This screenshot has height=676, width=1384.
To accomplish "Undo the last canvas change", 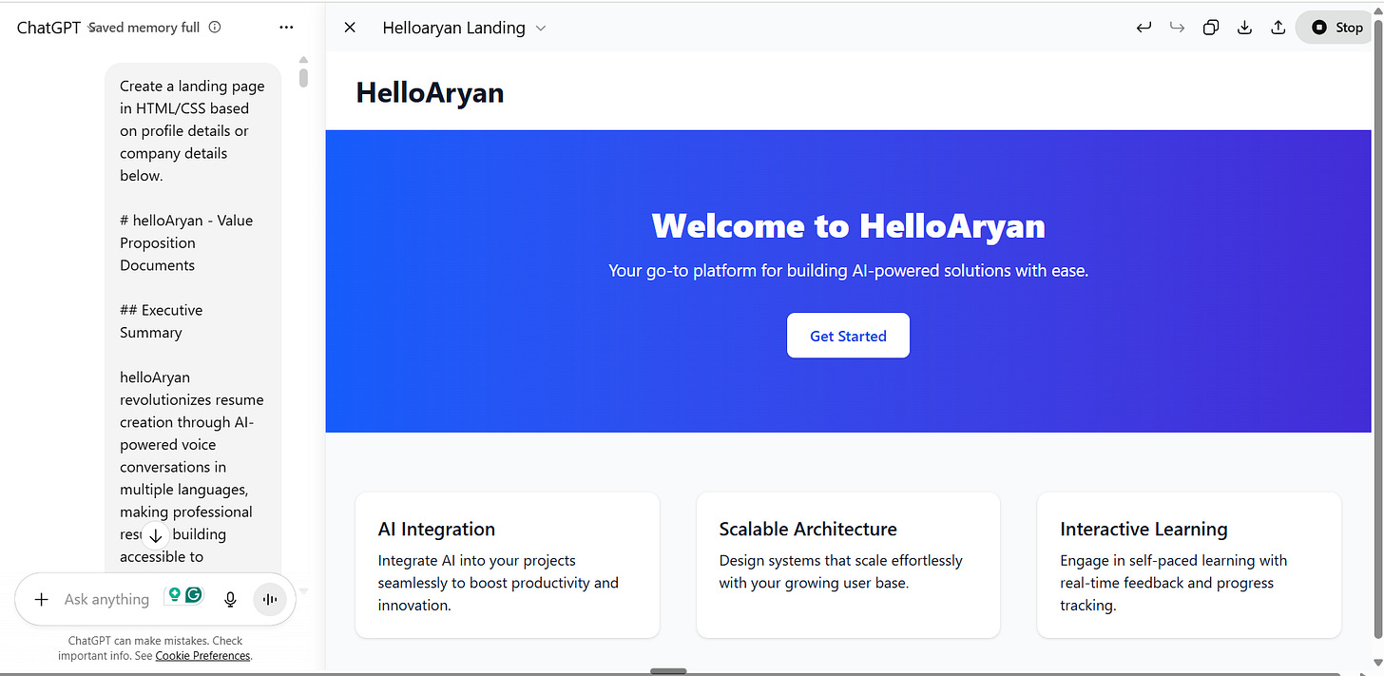I will tap(1144, 28).
